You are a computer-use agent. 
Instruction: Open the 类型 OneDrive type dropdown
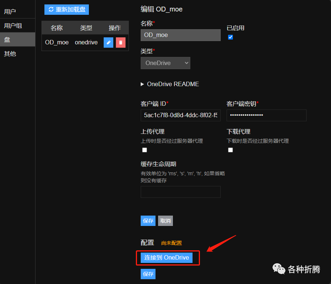coord(165,63)
